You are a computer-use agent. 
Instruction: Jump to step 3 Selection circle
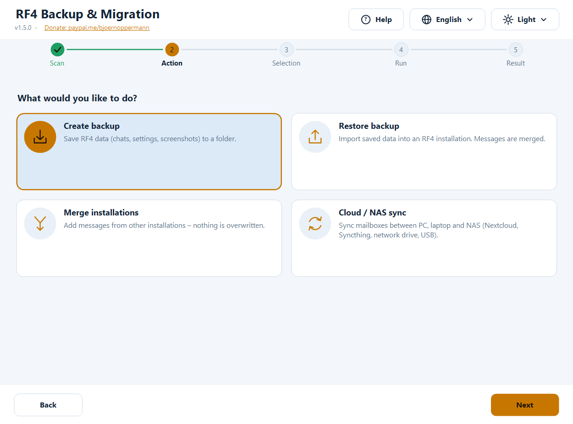(286, 50)
